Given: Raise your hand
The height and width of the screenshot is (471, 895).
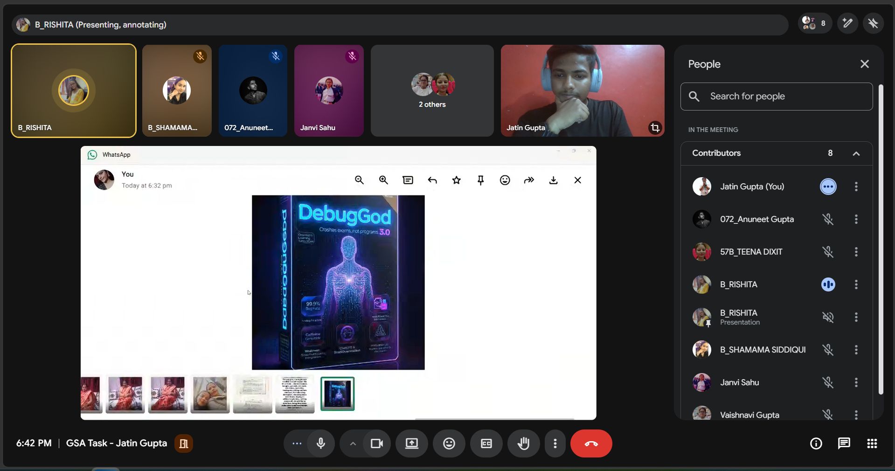Looking at the screenshot, I should pyautogui.click(x=524, y=443).
